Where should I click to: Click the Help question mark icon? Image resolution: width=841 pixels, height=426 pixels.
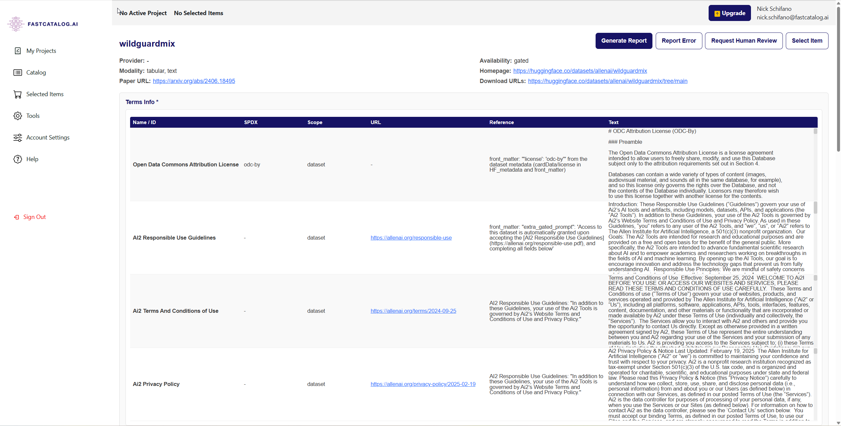pos(18,159)
